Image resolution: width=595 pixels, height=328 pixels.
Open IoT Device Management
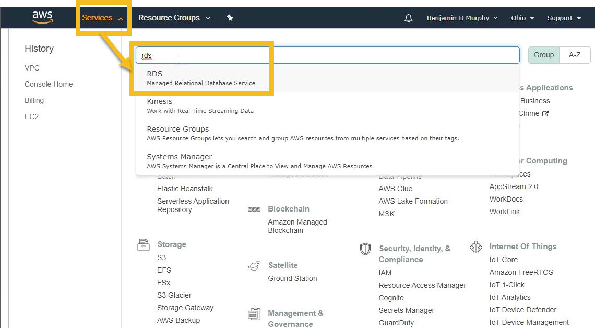coord(529,322)
